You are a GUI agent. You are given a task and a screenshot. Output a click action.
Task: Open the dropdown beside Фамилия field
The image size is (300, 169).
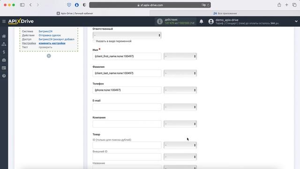[x=180, y=73]
